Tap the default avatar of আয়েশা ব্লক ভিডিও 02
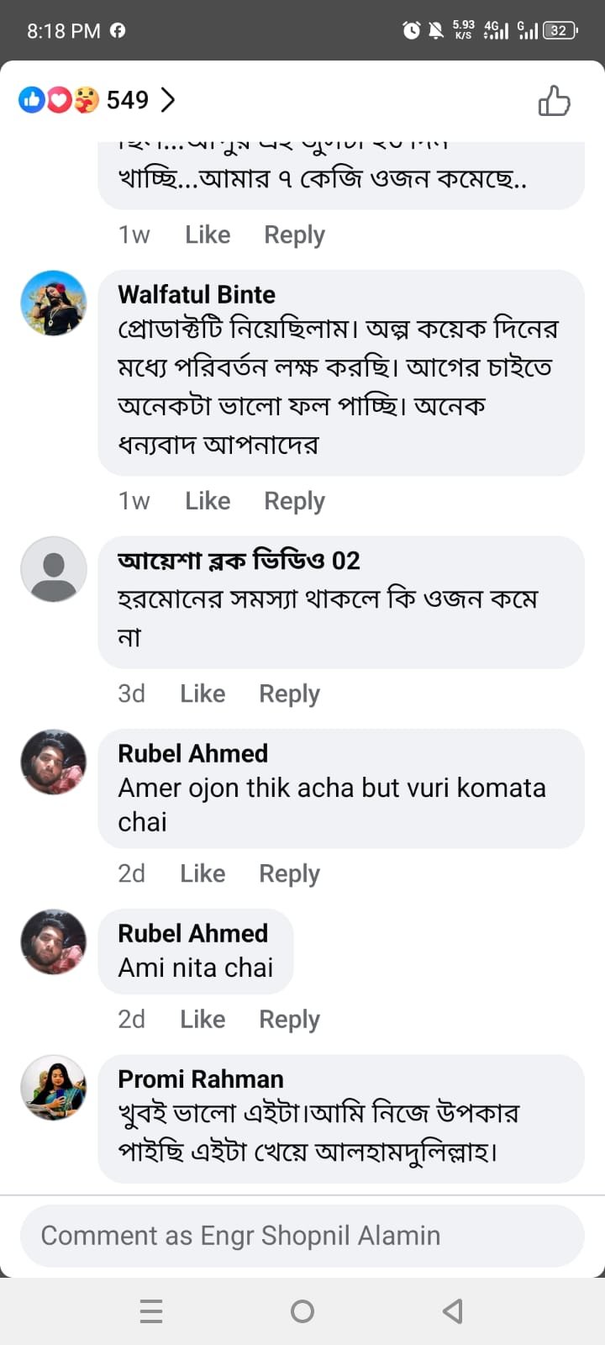Screen dimensions: 605x1345 point(54,569)
